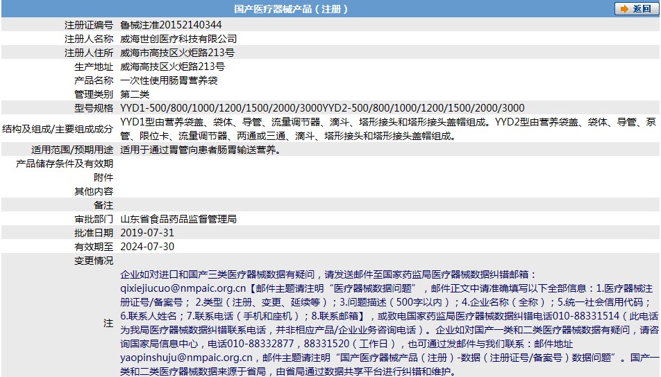Screen dimensions: 661x377
Task: Click the 有效期至 label
Action: [x=94, y=247]
